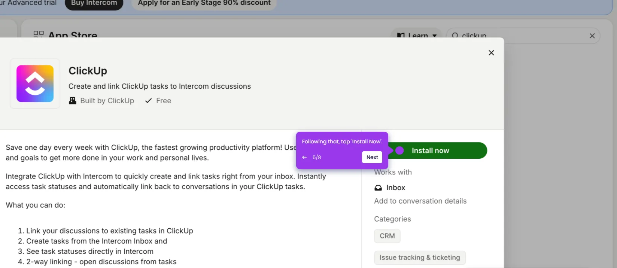Click the 'What you can do:' text

pos(36,205)
